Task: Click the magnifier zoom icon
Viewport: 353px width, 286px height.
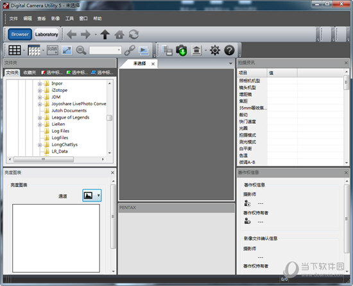Action: pos(81,50)
